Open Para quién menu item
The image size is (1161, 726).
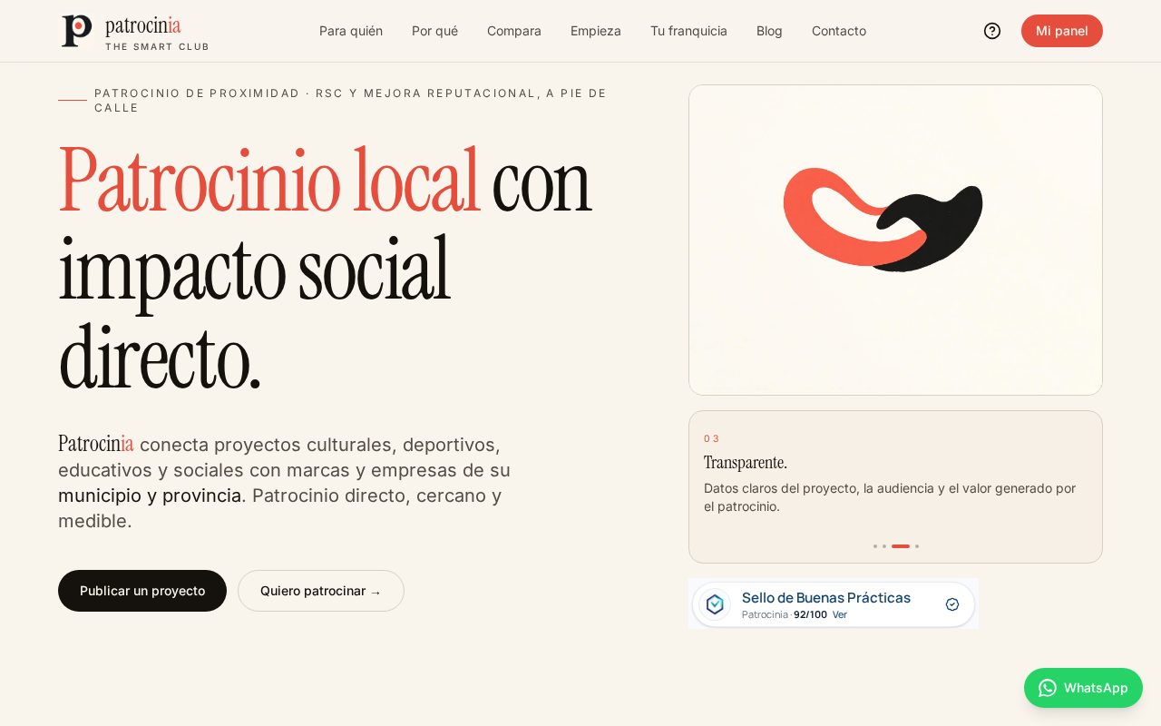point(351,31)
